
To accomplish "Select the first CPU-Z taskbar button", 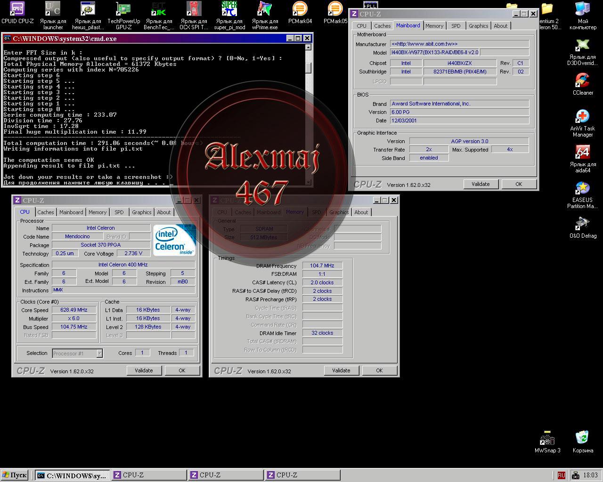I will 149,475.
